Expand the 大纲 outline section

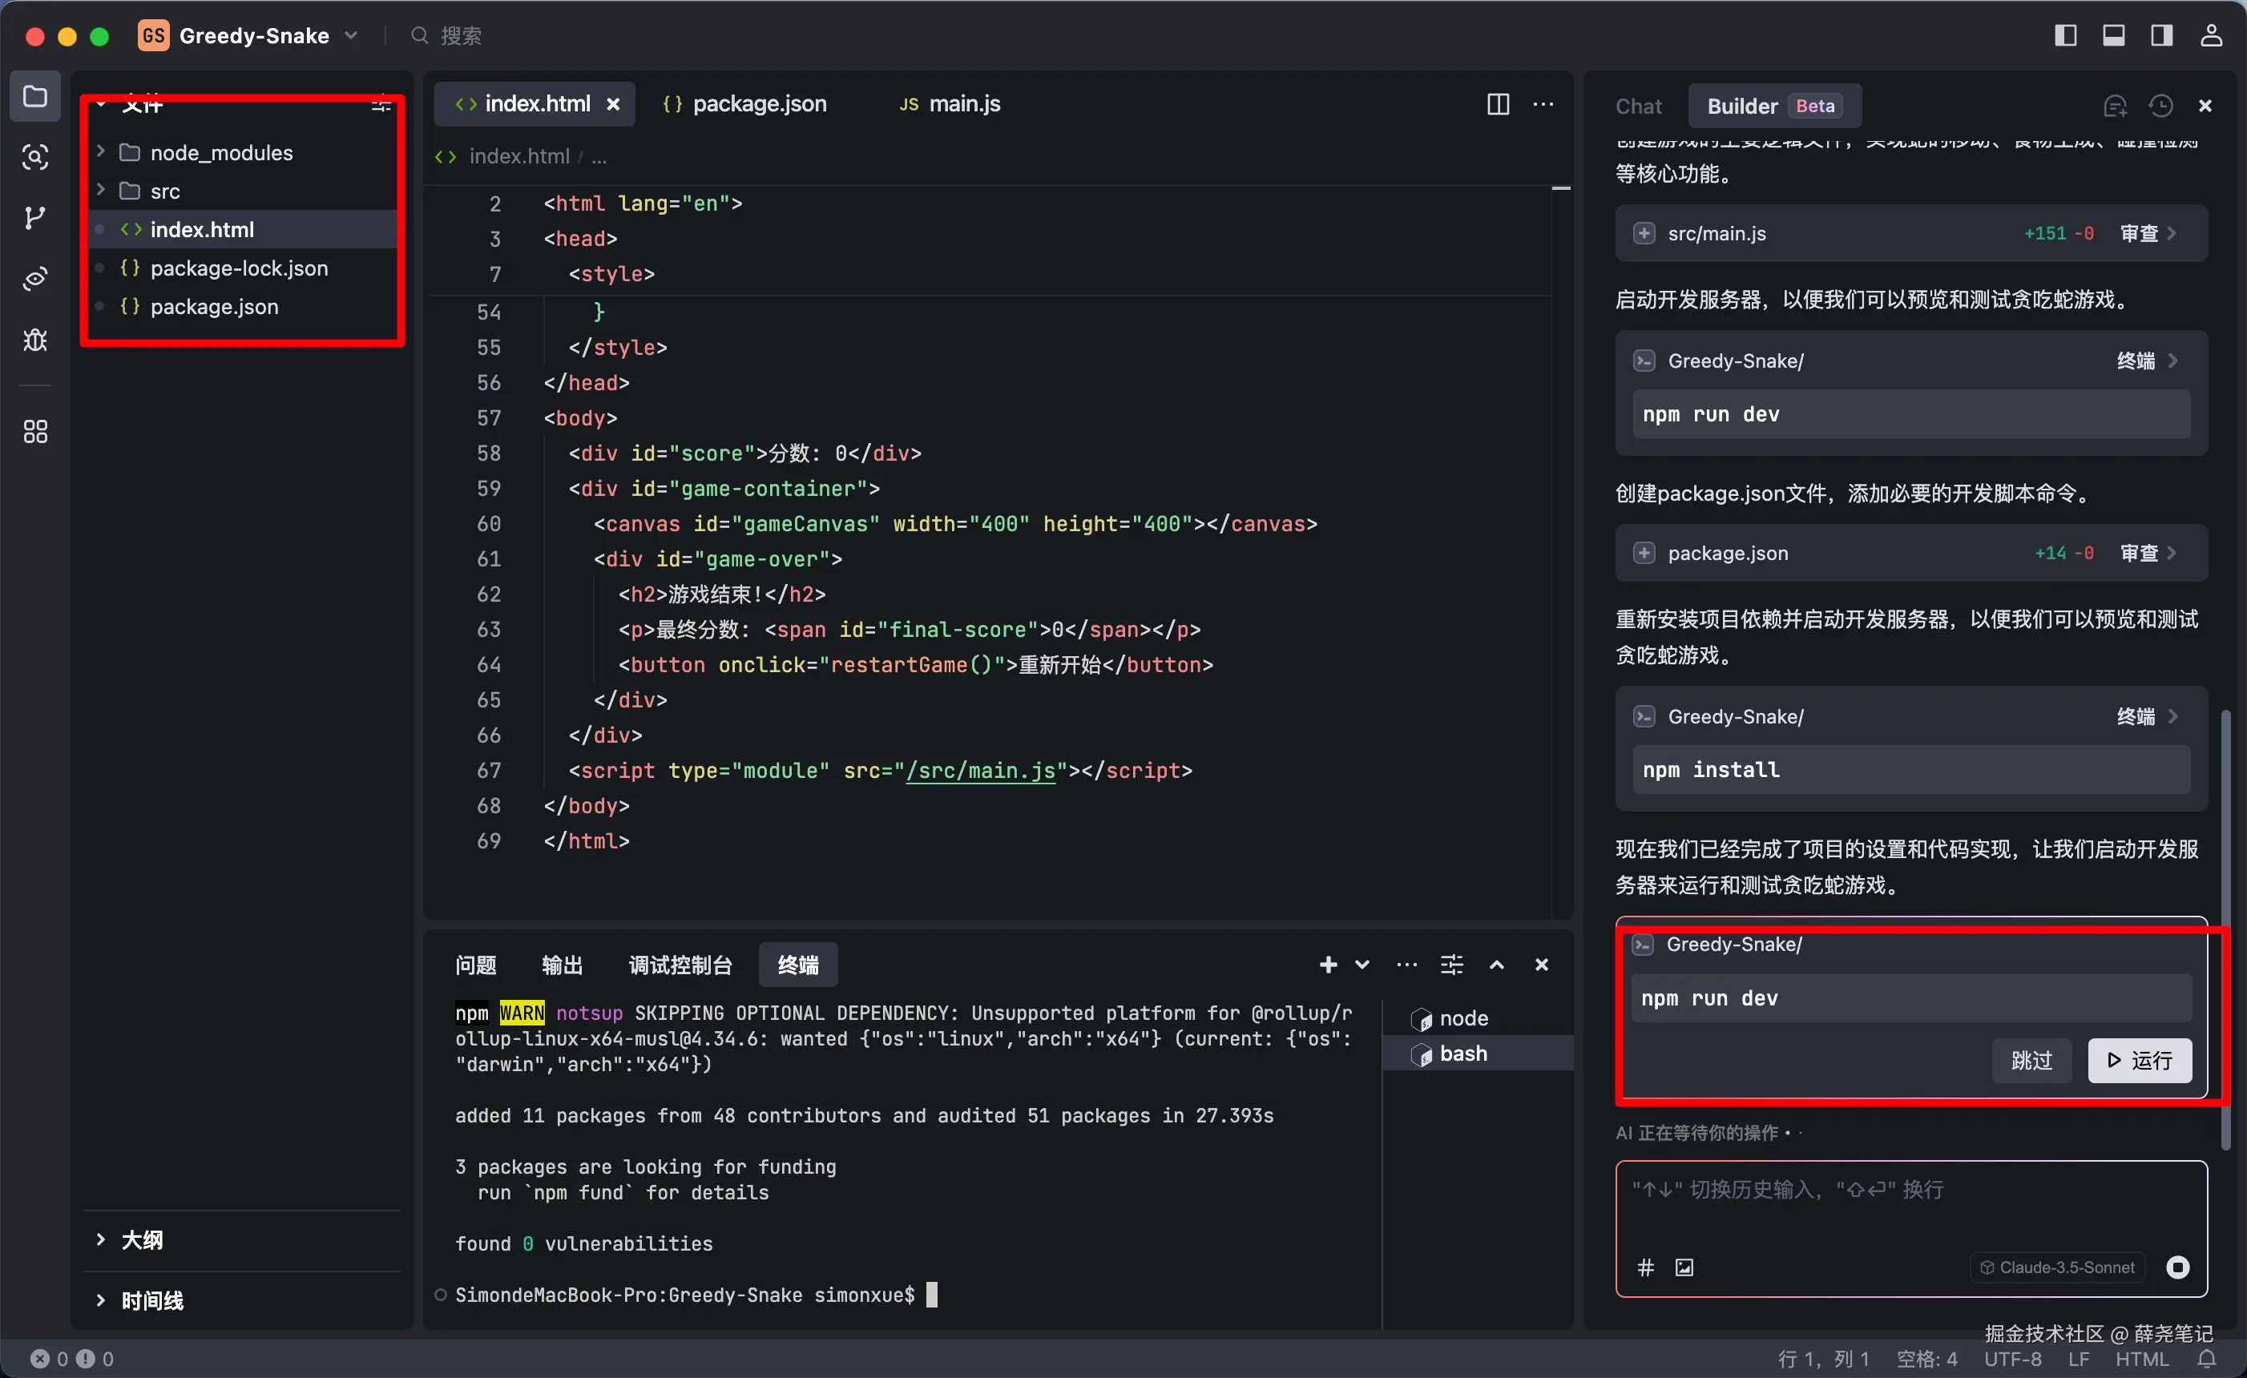tap(143, 1239)
